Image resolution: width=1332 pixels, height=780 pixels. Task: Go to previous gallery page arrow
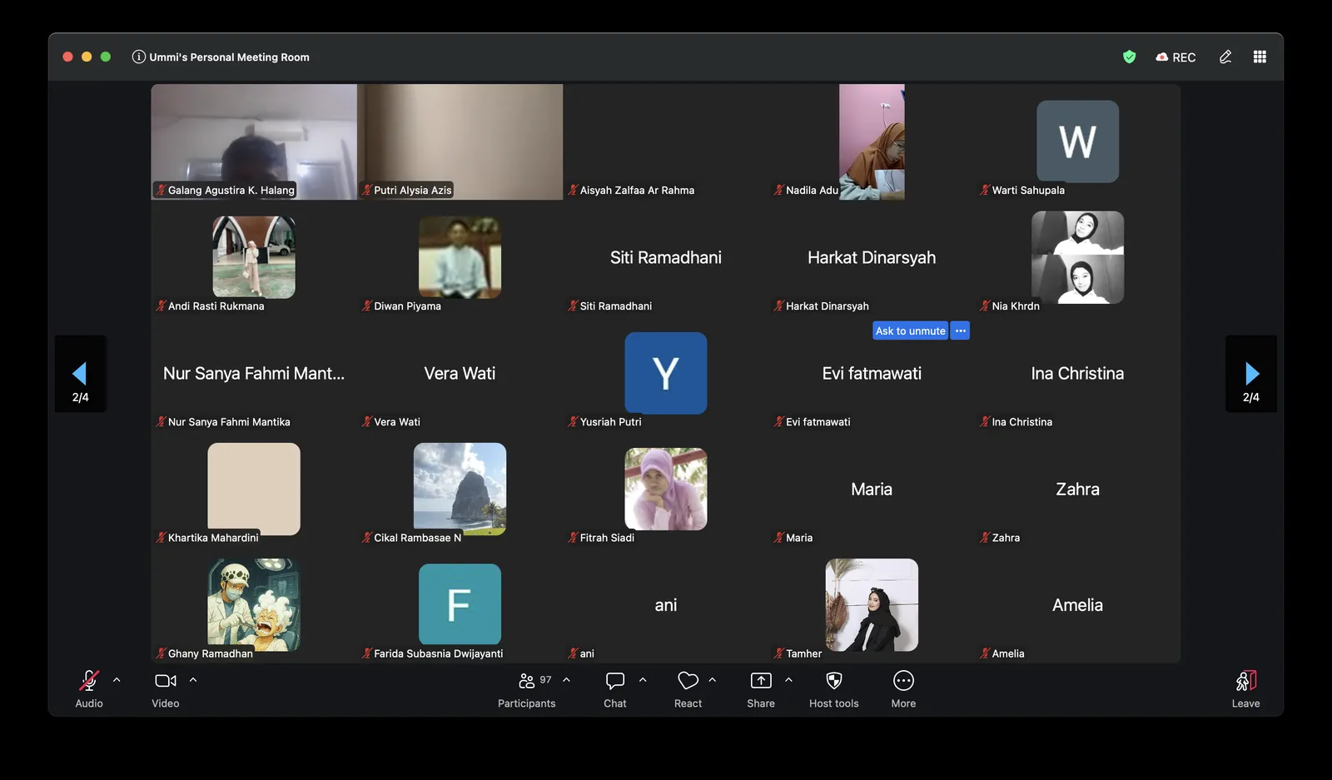[80, 374]
